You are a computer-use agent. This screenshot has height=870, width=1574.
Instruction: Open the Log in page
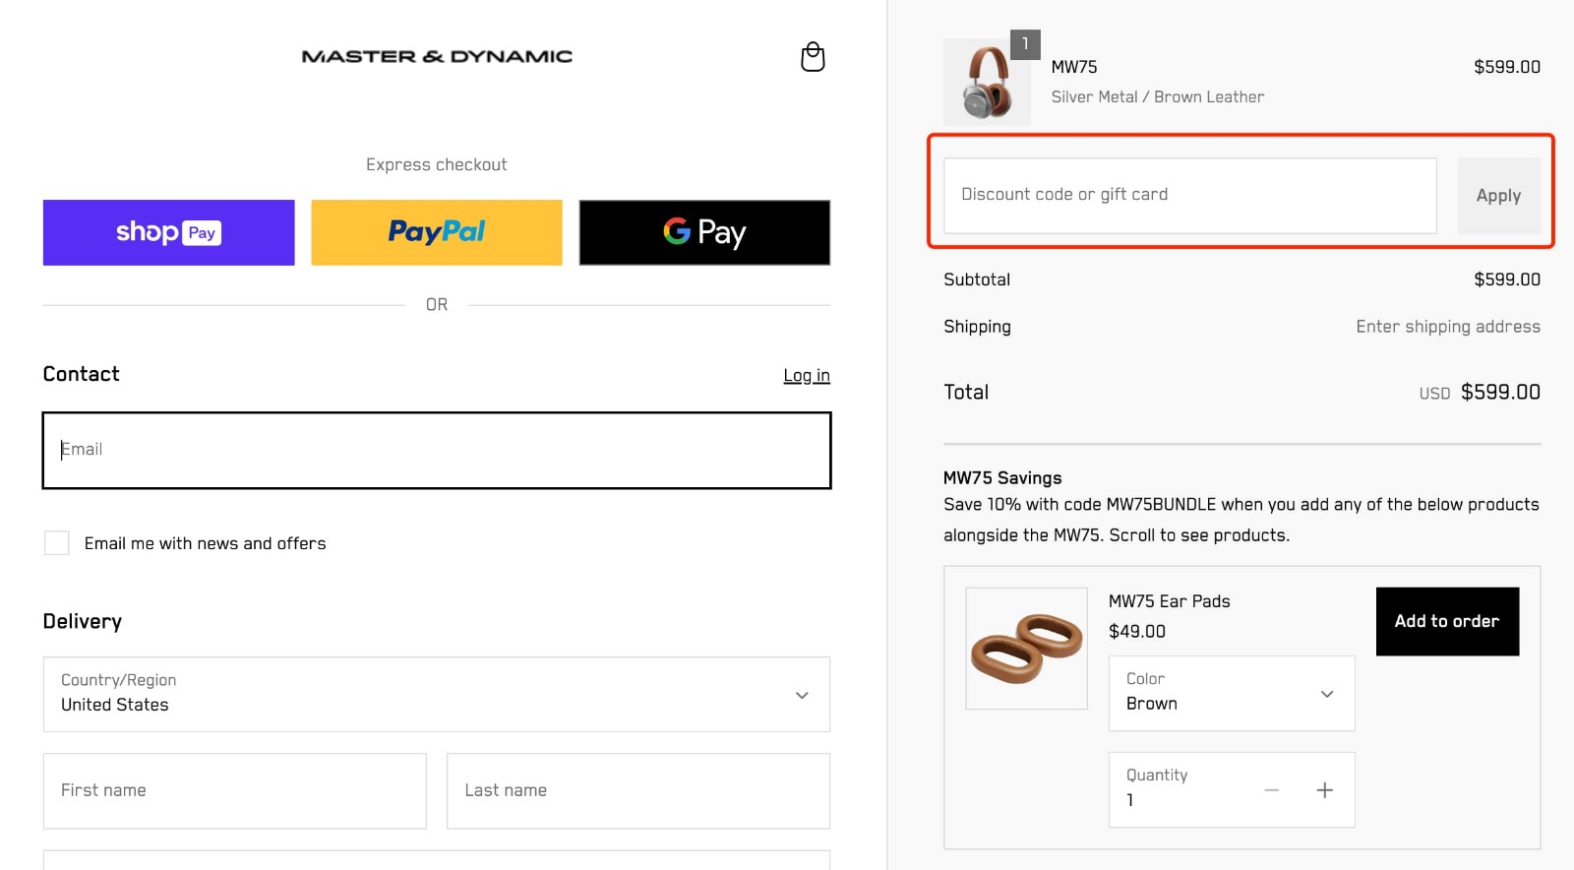coord(806,375)
